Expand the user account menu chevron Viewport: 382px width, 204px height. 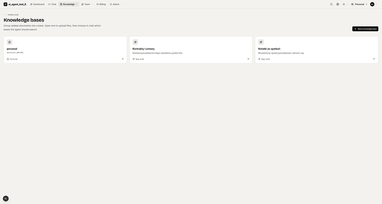(376, 4)
